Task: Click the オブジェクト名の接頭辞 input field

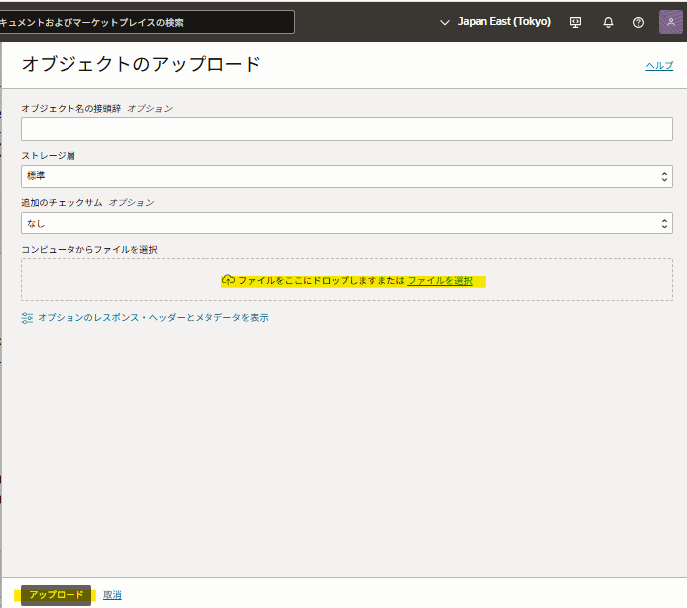Action: pyautogui.click(x=346, y=129)
